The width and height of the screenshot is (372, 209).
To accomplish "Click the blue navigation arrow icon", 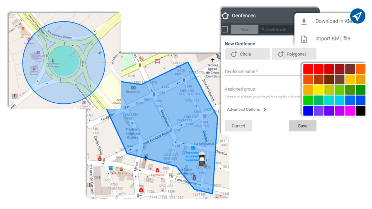I will coord(357,16).
